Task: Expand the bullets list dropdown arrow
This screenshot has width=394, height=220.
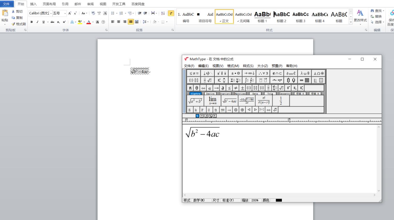Action: point(117,13)
